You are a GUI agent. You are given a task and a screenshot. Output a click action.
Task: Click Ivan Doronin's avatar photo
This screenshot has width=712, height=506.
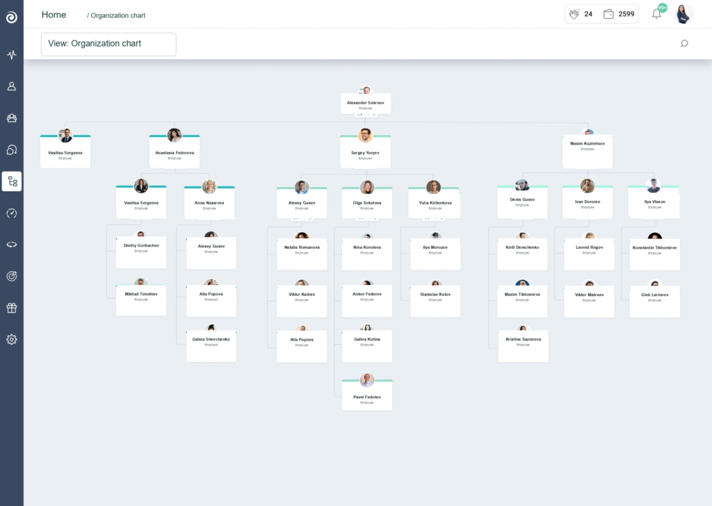(x=588, y=186)
